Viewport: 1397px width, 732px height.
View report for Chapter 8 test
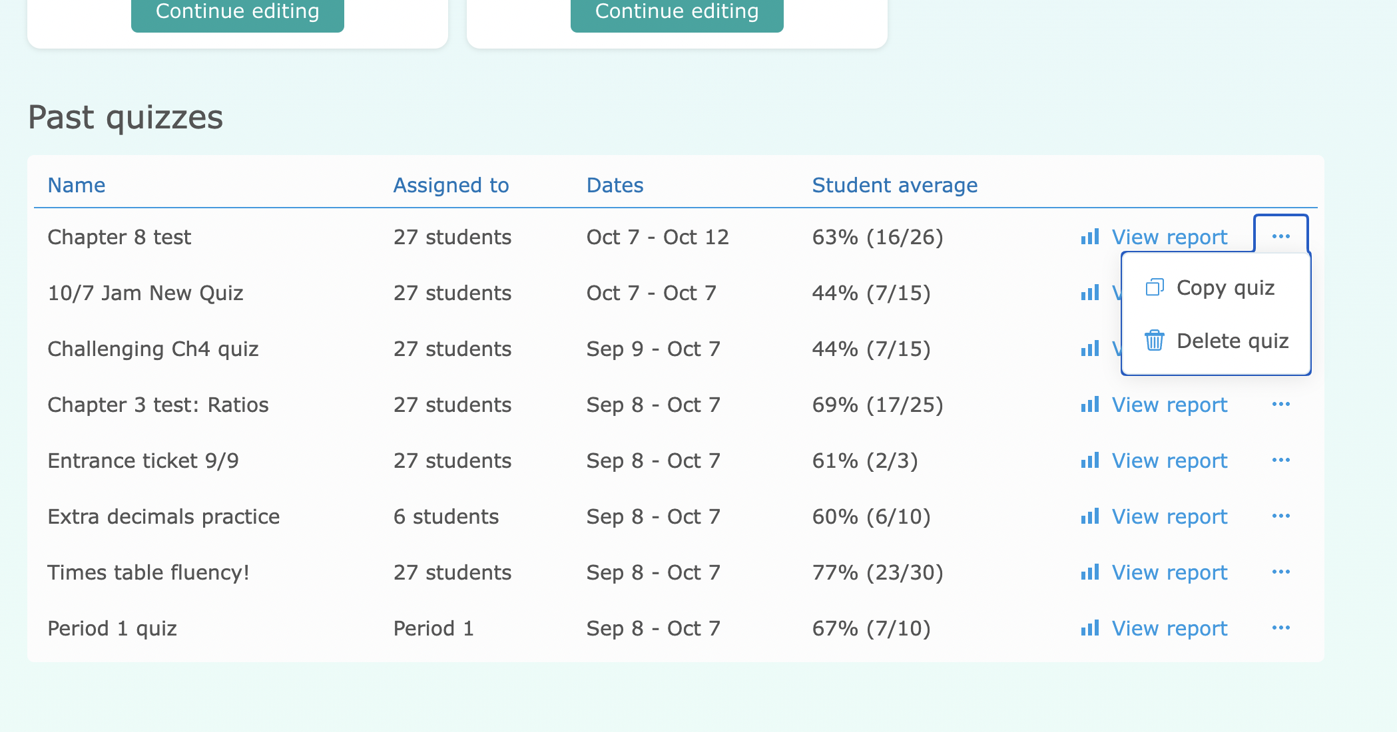(1169, 237)
